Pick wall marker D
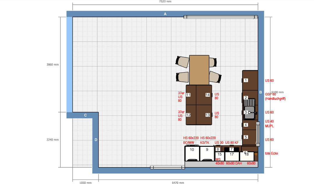 (96, 140)
